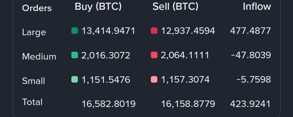Select the Buy (BTC) column header
Viewport: 293px width, 117px height.
98,6
